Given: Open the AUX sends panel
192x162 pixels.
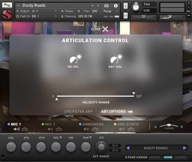Looking at the screenshot, I should point(189,11).
